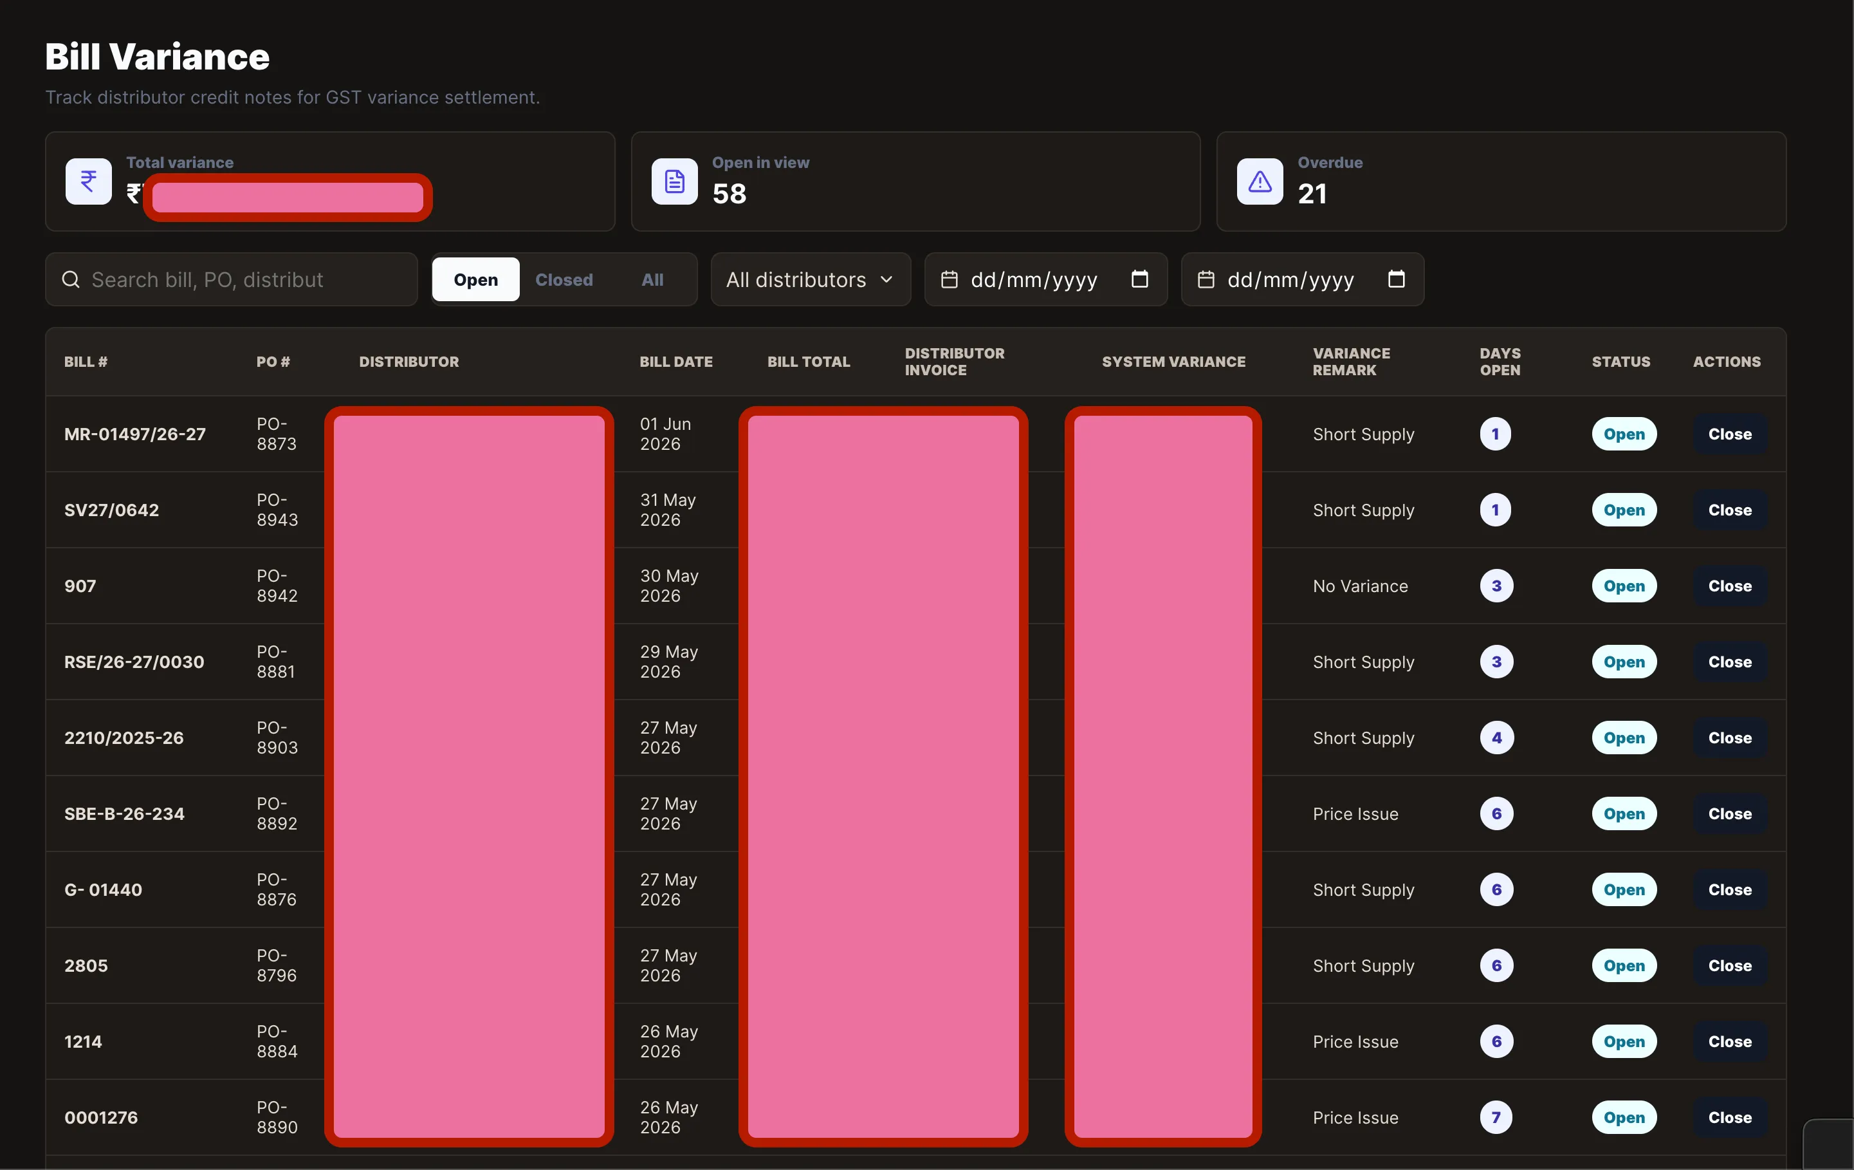Click days open badge 4 for 2210/2025-26
The height and width of the screenshot is (1170, 1854).
pyautogui.click(x=1496, y=738)
